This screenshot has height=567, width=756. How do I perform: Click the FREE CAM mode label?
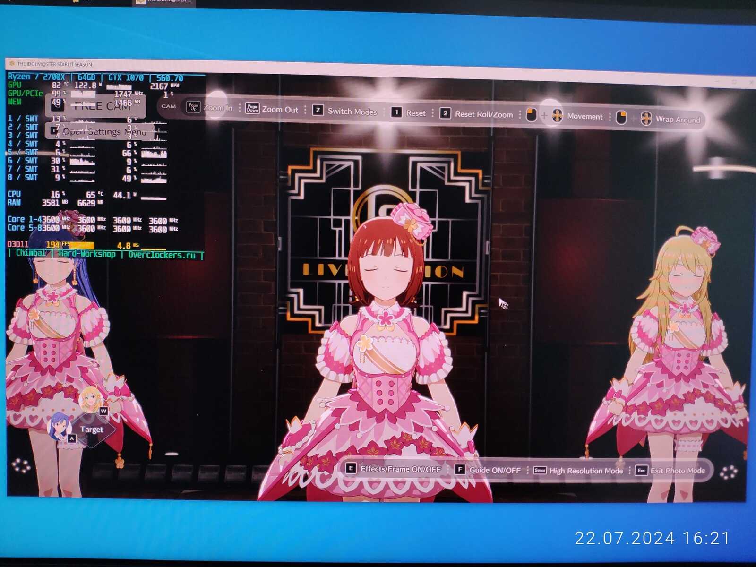coord(102,105)
